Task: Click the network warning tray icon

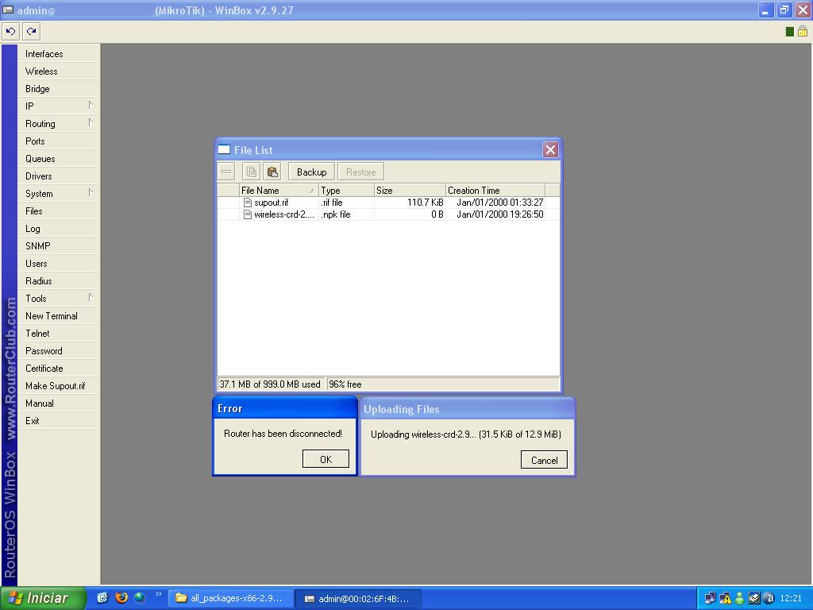Action: [x=725, y=599]
